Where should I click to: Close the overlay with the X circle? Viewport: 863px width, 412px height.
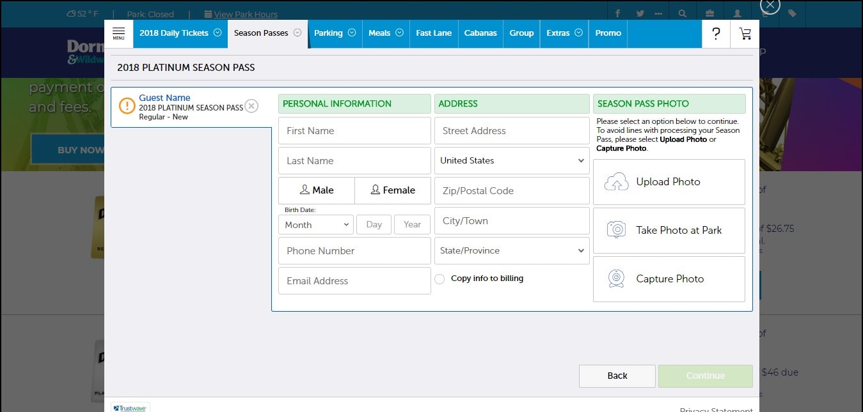[x=770, y=5]
